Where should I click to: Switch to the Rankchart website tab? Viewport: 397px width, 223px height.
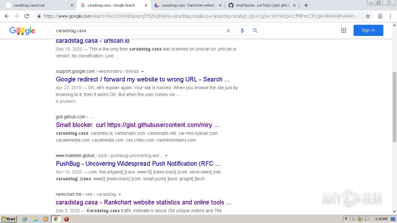[187, 5]
